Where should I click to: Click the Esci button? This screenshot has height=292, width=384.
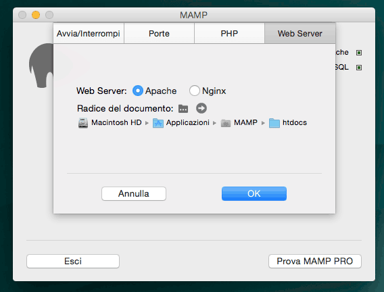tap(73, 261)
